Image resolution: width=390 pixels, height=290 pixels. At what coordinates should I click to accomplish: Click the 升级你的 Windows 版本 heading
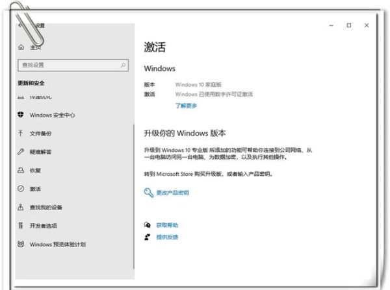click(185, 134)
